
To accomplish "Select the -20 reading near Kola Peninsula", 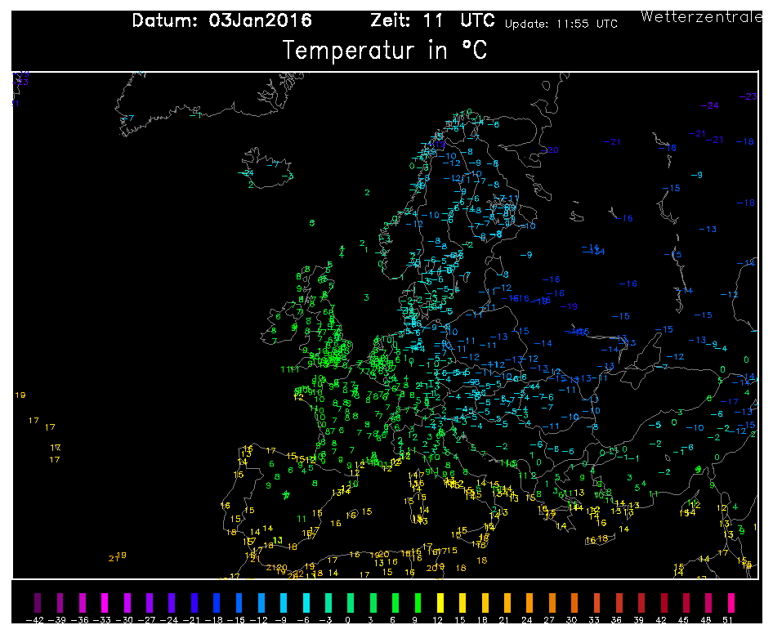I will 549,150.
